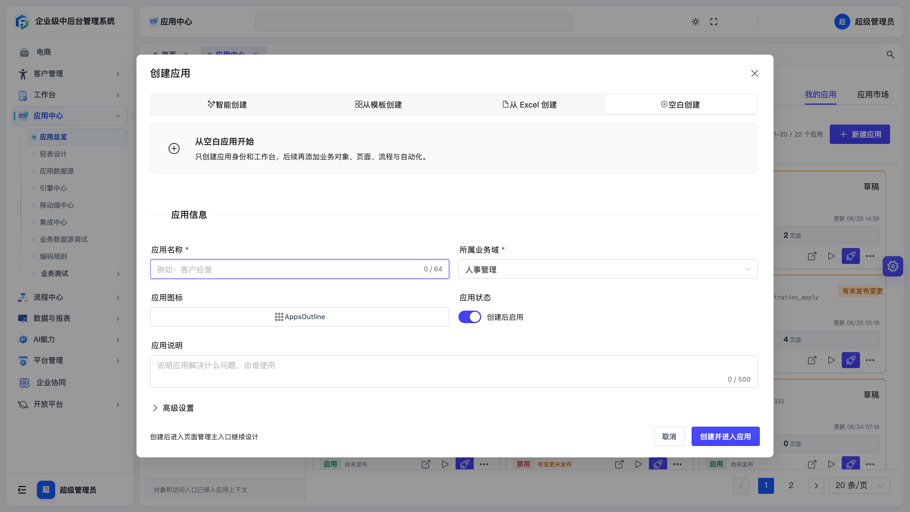The width and height of the screenshot is (910, 512).
Task: Open the AppsOutline icon picker button
Action: 299,317
